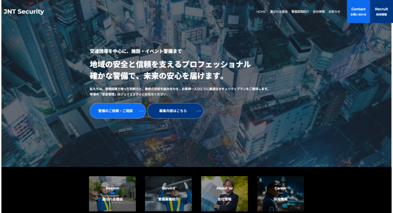The height and width of the screenshot is (213, 393).
Task: Open the お知らせ menu item
Action: click(334, 12)
